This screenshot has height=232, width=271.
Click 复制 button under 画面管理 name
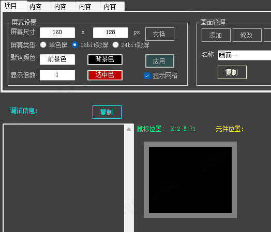click(x=232, y=72)
